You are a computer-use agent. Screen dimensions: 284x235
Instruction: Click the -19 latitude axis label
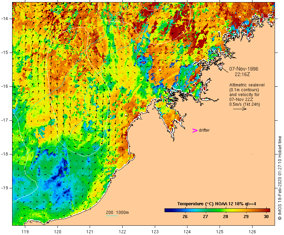(5, 188)
